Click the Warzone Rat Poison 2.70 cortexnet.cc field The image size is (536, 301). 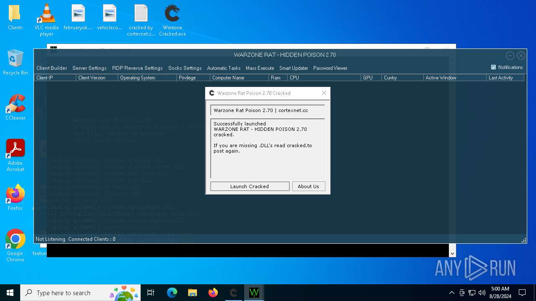pos(268,110)
